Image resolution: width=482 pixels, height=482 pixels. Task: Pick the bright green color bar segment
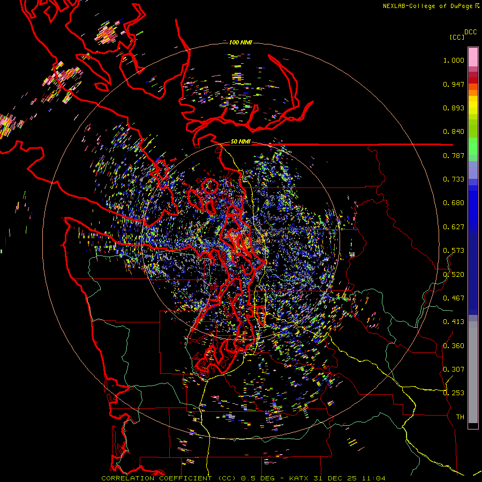tap(473, 146)
